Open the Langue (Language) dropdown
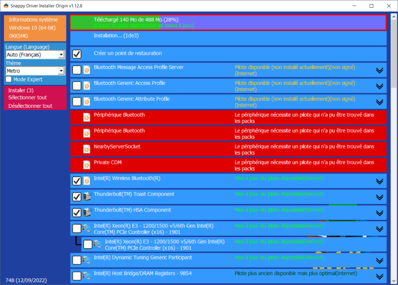Screen dimensions: 398x285 click(x=35, y=54)
